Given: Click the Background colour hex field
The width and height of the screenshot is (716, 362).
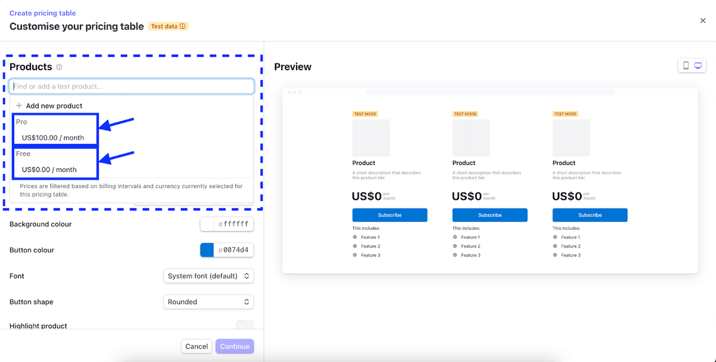Looking at the screenshot, I should (233, 224).
